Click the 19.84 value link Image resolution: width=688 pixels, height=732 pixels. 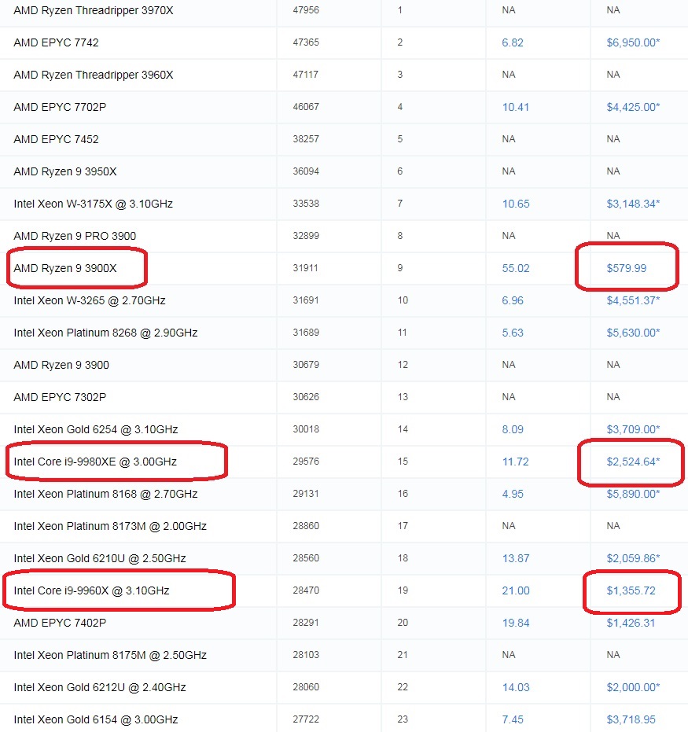tap(516, 622)
